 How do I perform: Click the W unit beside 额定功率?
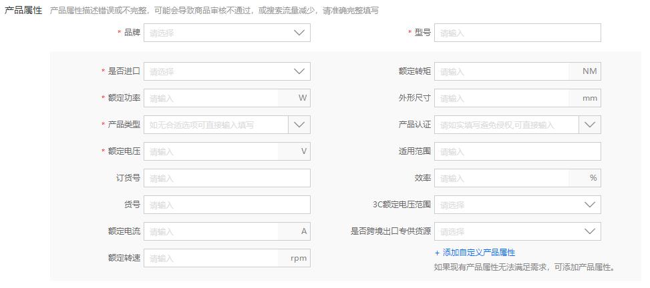(x=303, y=98)
